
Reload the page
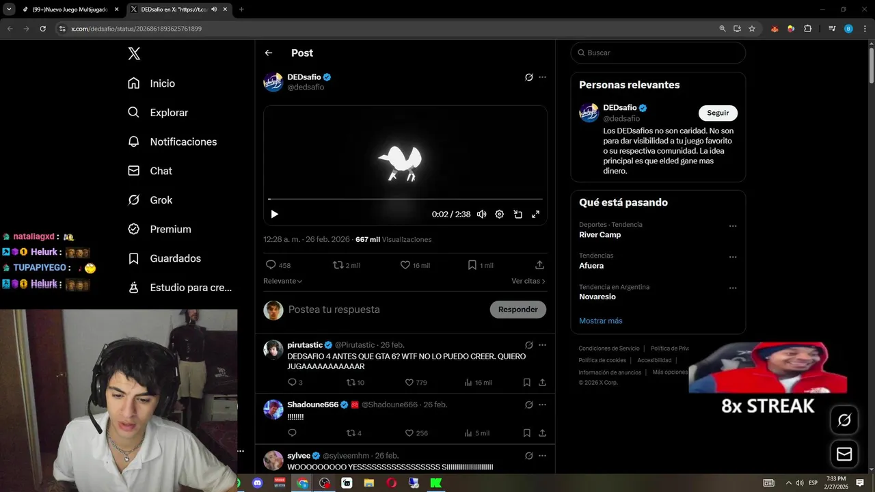pyautogui.click(x=42, y=29)
